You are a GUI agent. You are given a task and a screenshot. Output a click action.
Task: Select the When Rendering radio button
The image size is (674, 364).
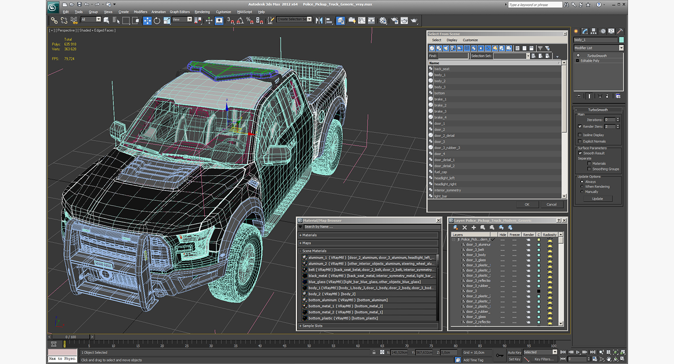(x=582, y=187)
